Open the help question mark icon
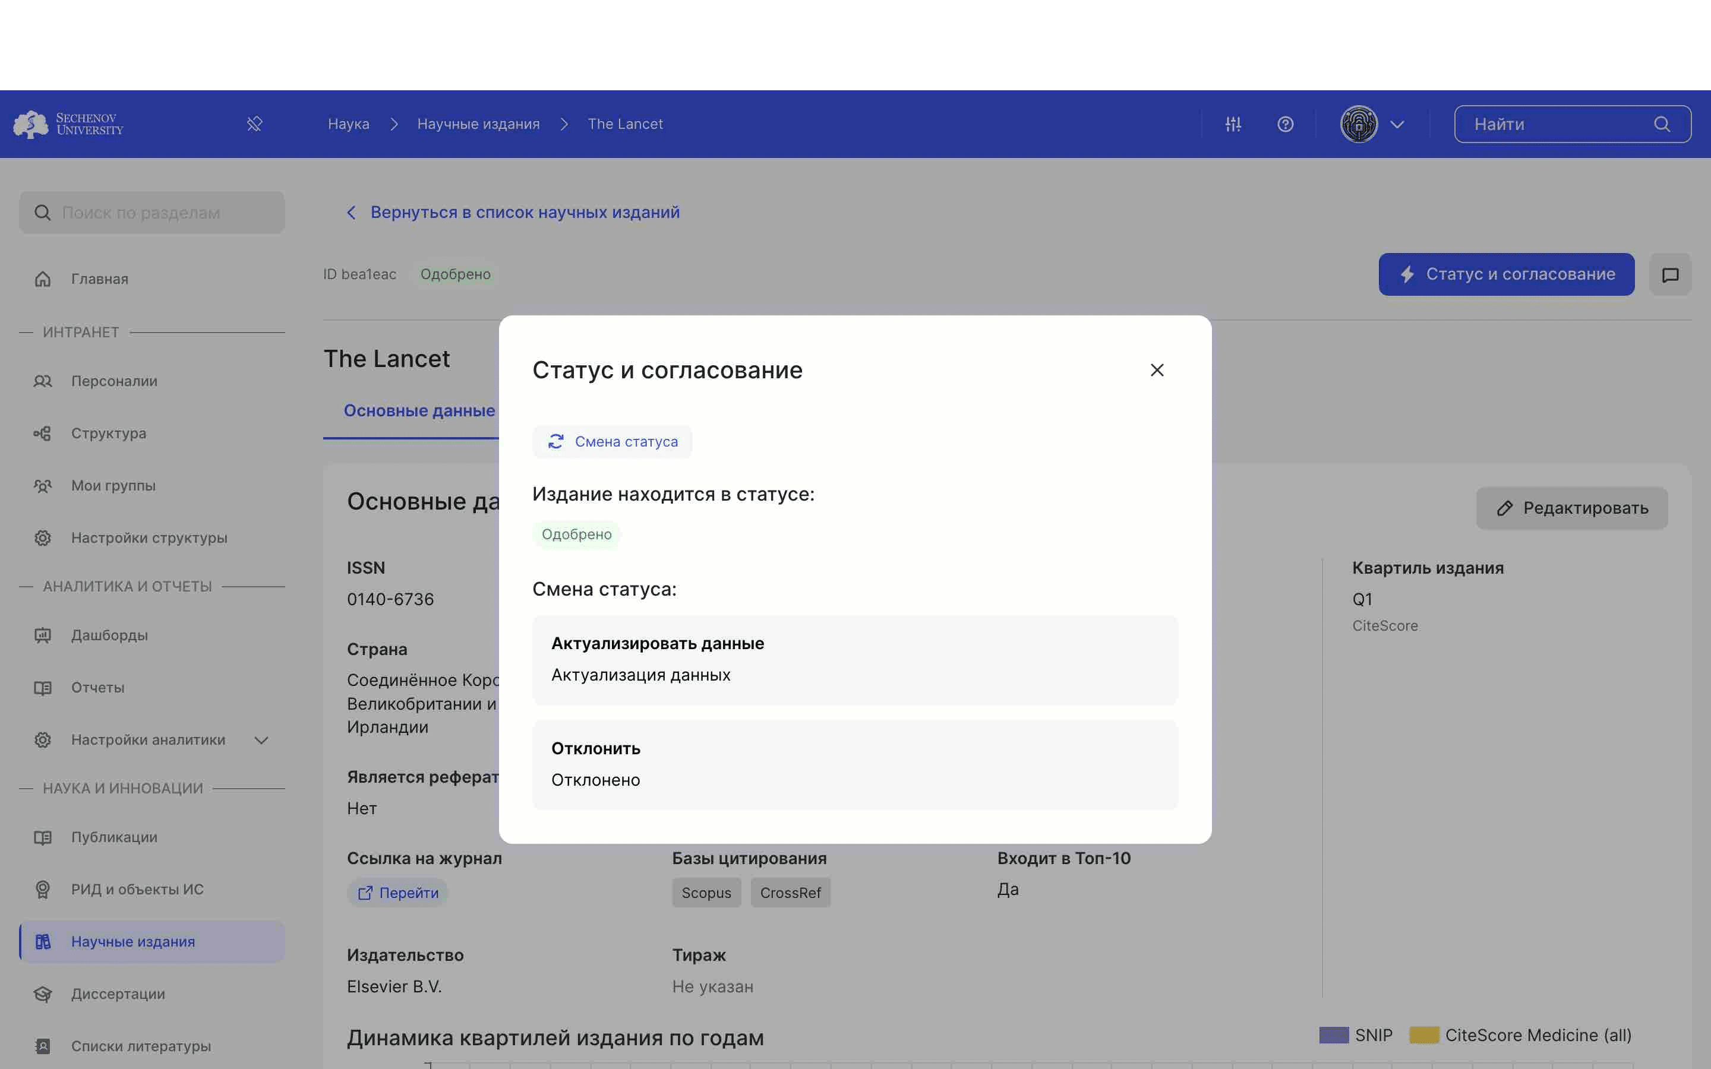The width and height of the screenshot is (1711, 1069). click(1286, 125)
